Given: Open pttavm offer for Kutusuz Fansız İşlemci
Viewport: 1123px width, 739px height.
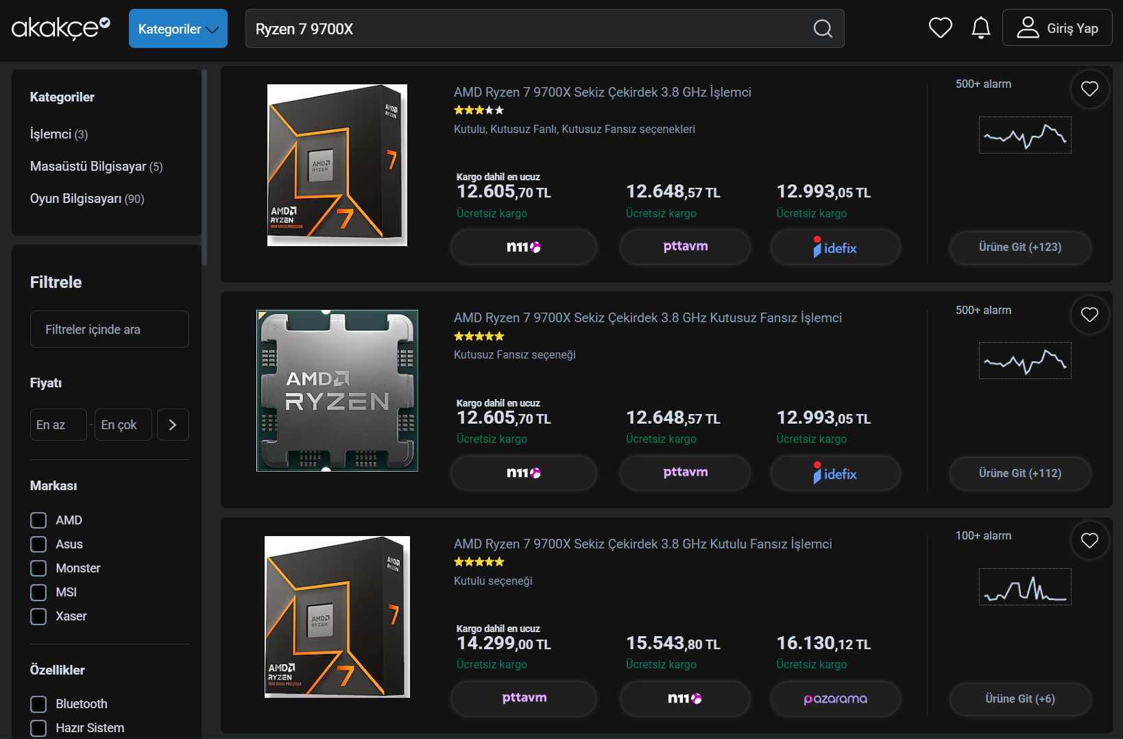Looking at the screenshot, I should point(685,473).
